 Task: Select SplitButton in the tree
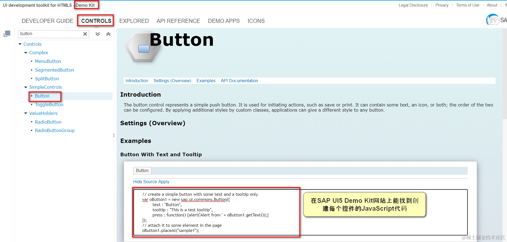[x=47, y=79]
